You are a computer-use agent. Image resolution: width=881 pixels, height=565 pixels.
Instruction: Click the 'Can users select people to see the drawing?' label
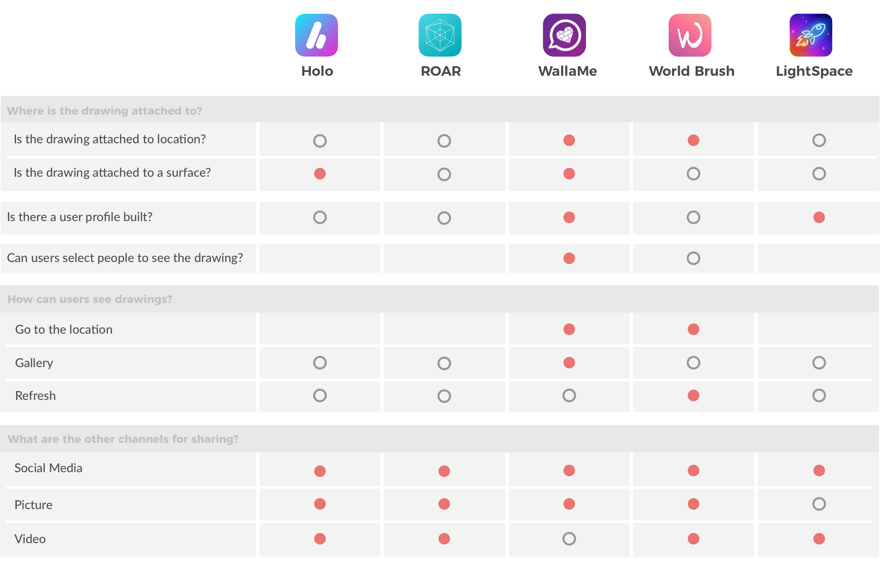point(125,258)
